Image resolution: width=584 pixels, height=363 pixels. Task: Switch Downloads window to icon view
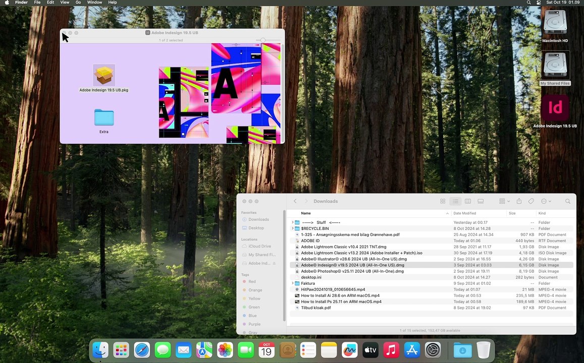tap(443, 201)
